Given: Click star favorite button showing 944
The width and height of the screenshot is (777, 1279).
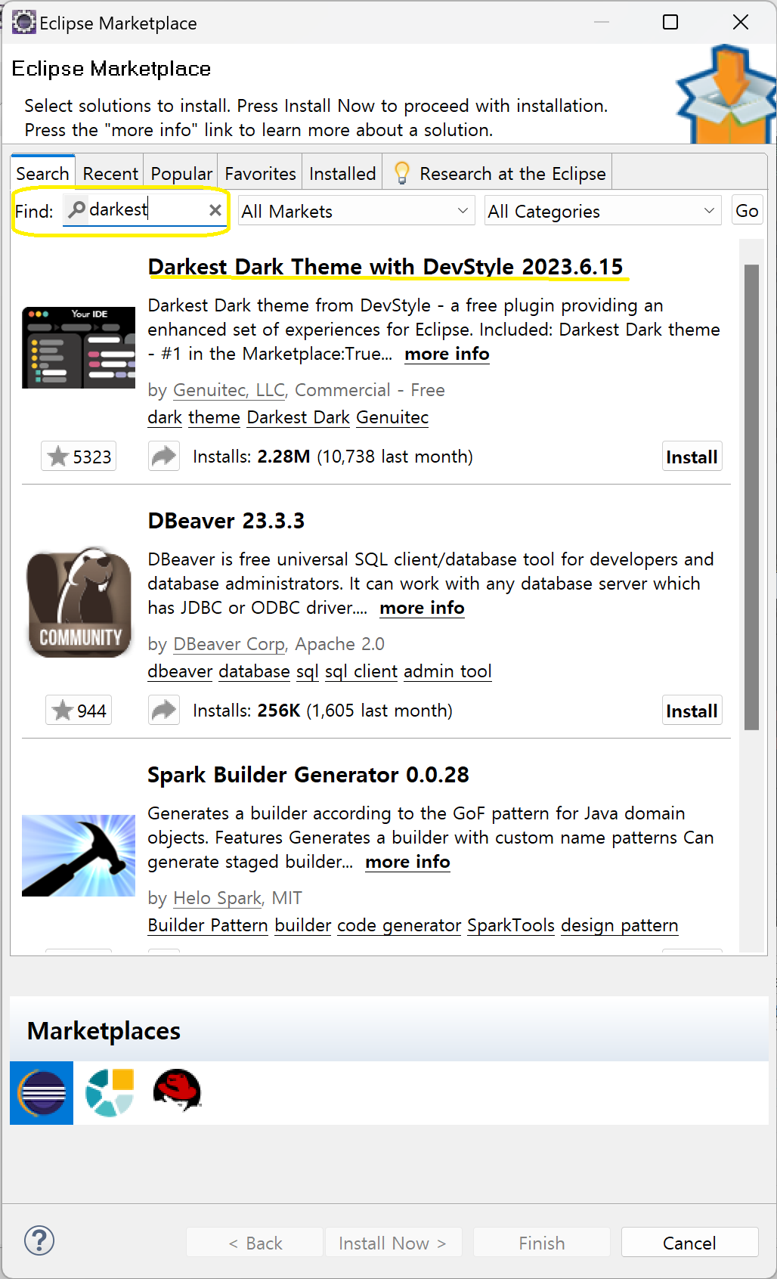Looking at the screenshot, I should click(x=79, y=711).
